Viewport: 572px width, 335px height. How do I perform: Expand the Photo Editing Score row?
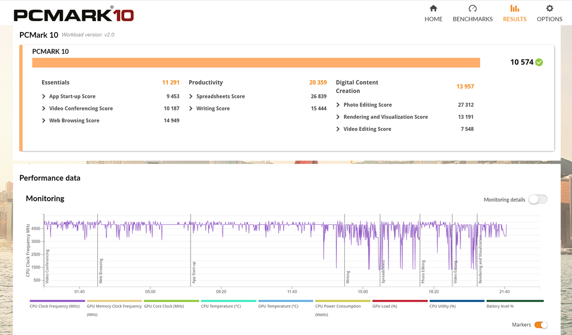(405, 105)
